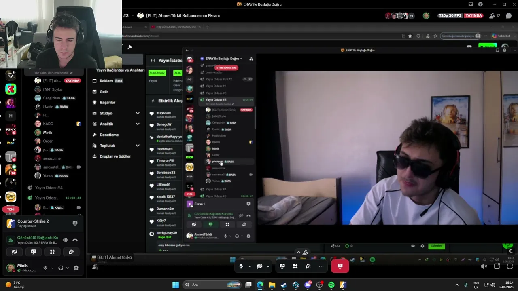518x291 pixels.
Task: Mute the stream volume speaker icon
Action: click(484, 266)
